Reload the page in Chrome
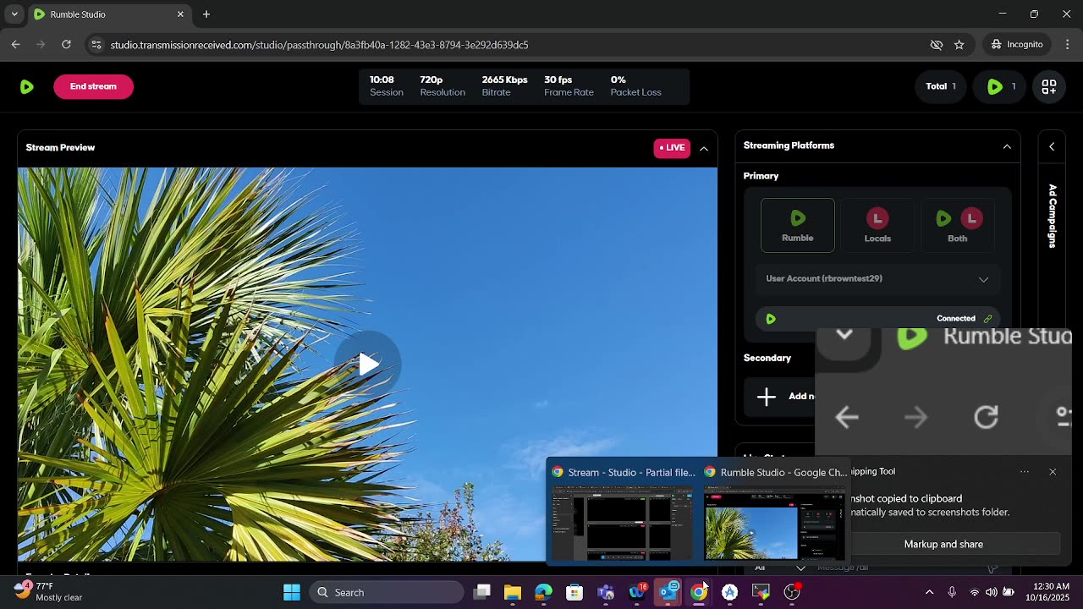 point(66,45)
